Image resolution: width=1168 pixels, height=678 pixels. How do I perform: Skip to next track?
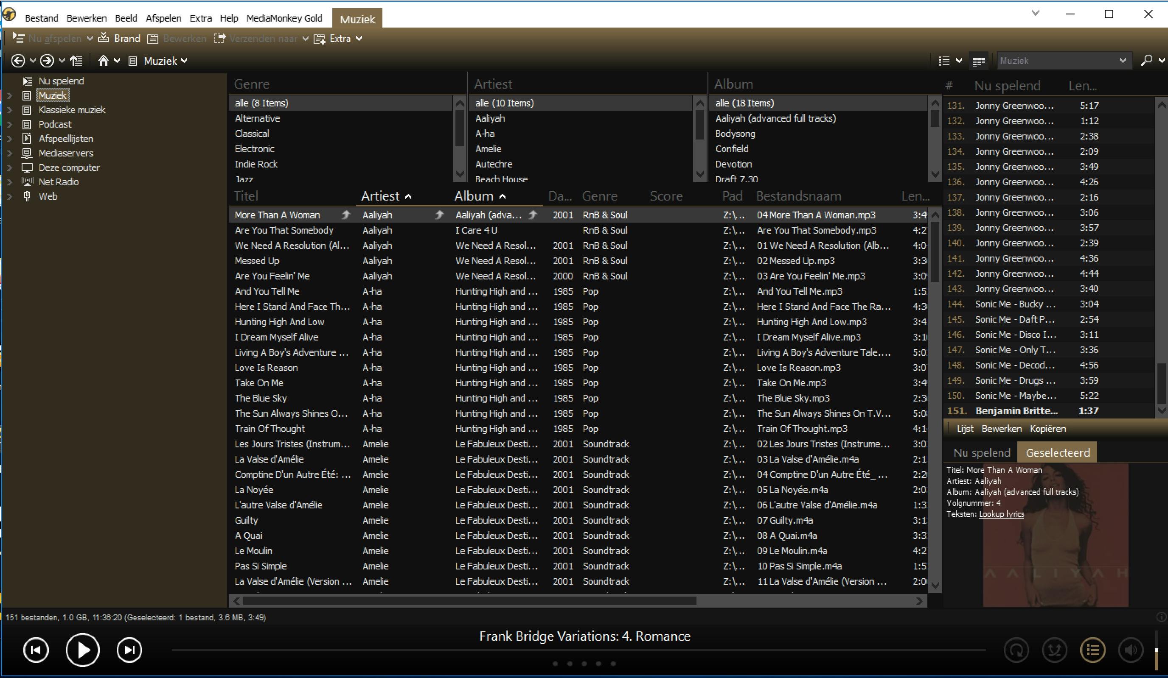[129, 650]
